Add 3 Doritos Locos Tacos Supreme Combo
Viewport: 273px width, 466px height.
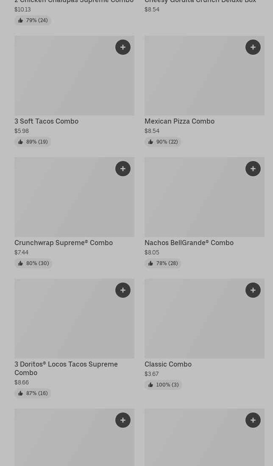click(x=123, y=290)
